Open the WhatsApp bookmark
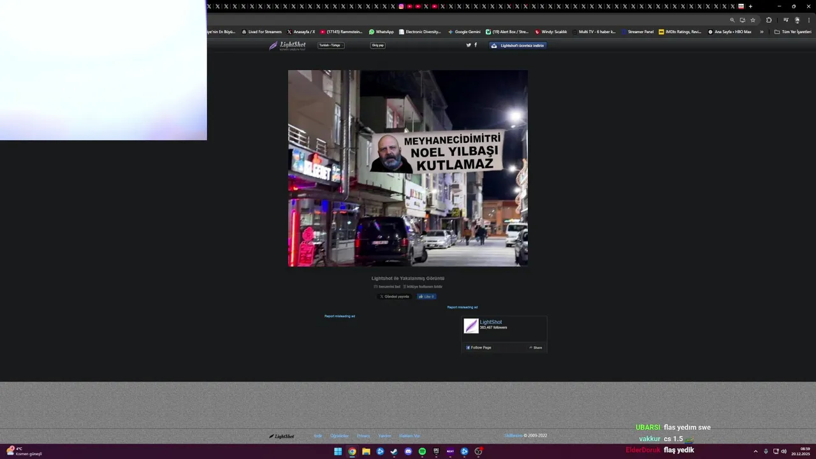Viewport: 816px width, 459px height. tap(381, 32)
